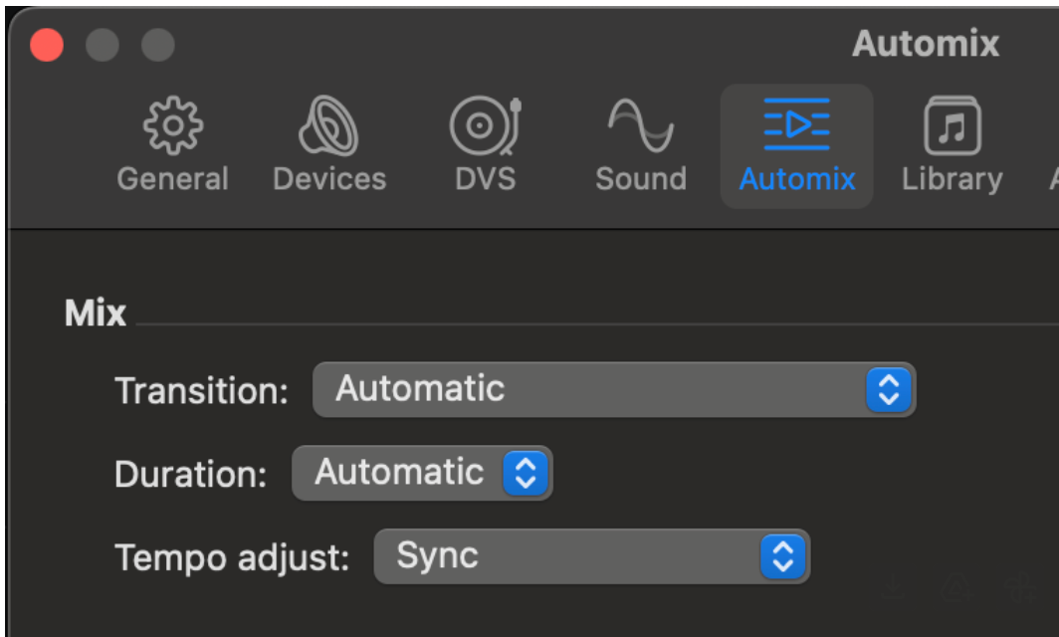The height and width of the screenshot is (637, 1059).
Task: Click the 'Tempo adjust:' field label
Action: (232, 557)
